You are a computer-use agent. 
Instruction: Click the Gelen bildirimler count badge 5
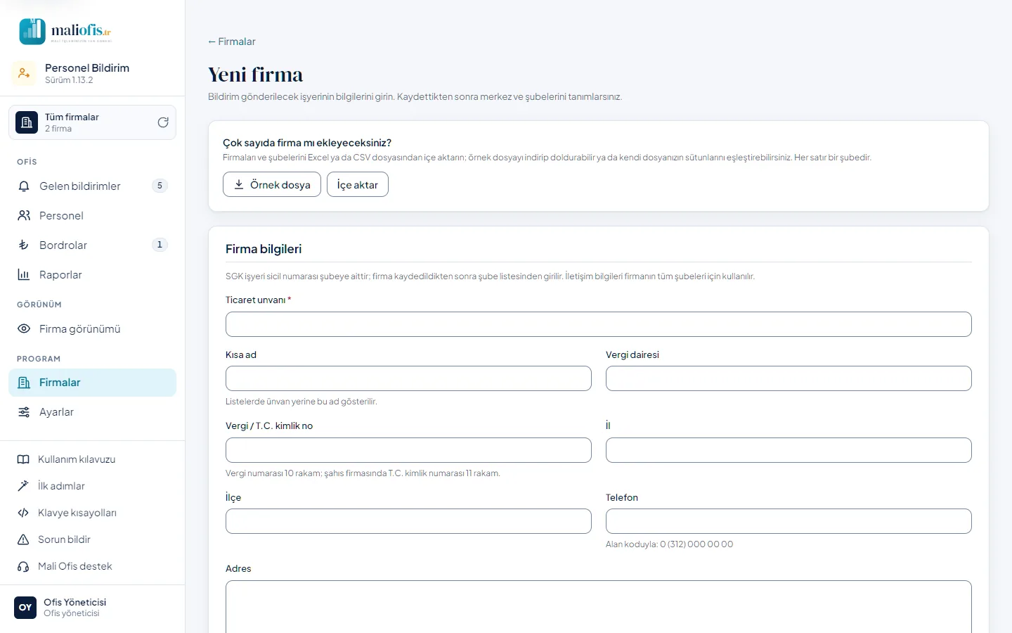[160, 186]
